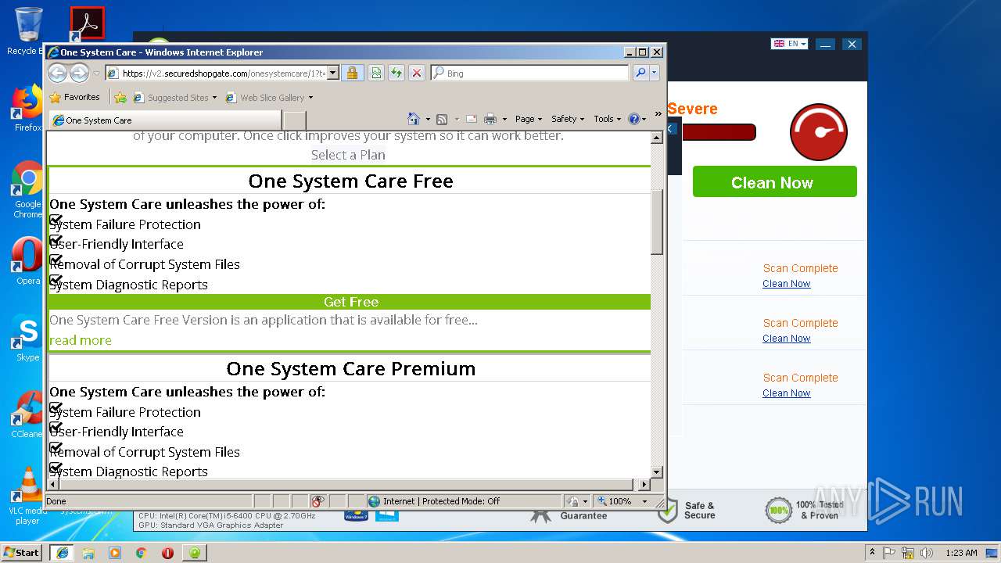Show more command bar items chevron
The image size is (1001, 563).
pos(658,114)
